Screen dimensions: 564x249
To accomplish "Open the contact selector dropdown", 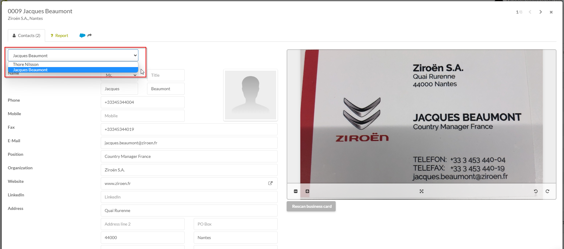I will tap(73, 55).
